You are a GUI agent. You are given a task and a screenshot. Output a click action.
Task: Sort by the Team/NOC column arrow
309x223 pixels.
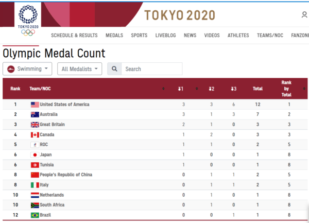pos(163,89)
